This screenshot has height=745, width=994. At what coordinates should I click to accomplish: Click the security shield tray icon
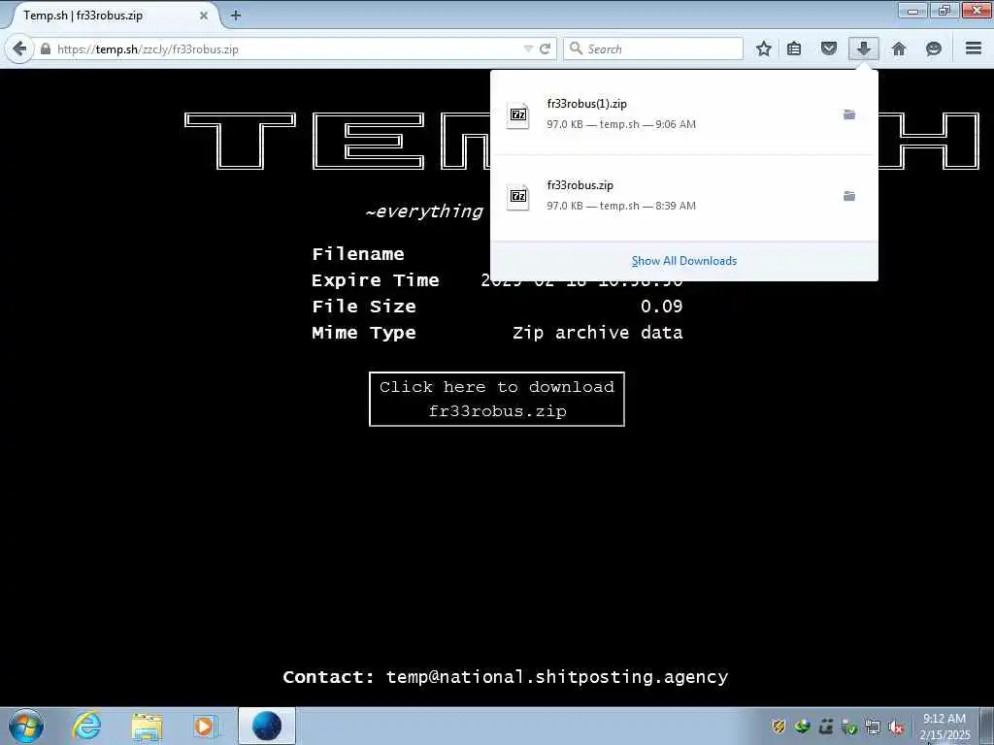pos(779,728)
